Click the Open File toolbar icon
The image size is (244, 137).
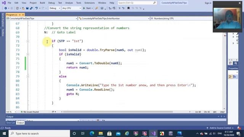(x=23, y=8)
